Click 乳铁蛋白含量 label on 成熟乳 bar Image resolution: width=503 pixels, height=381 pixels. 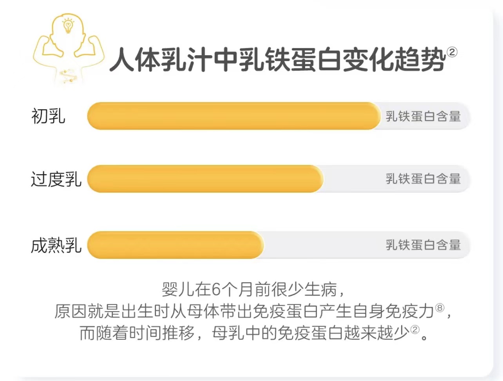pos(423,245)
